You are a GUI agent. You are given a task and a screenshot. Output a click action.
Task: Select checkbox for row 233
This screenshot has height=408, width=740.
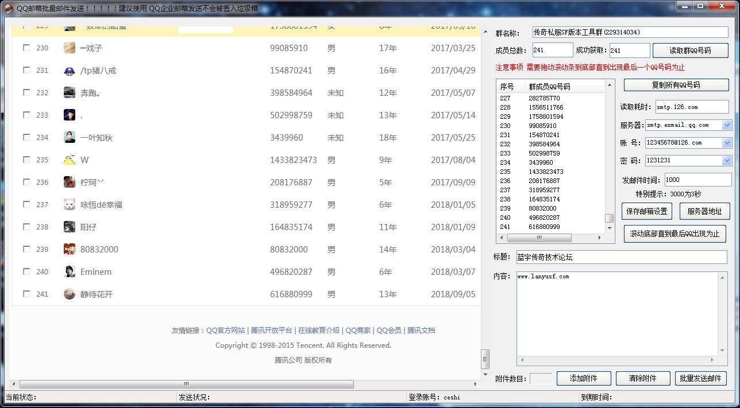[26, 115]
